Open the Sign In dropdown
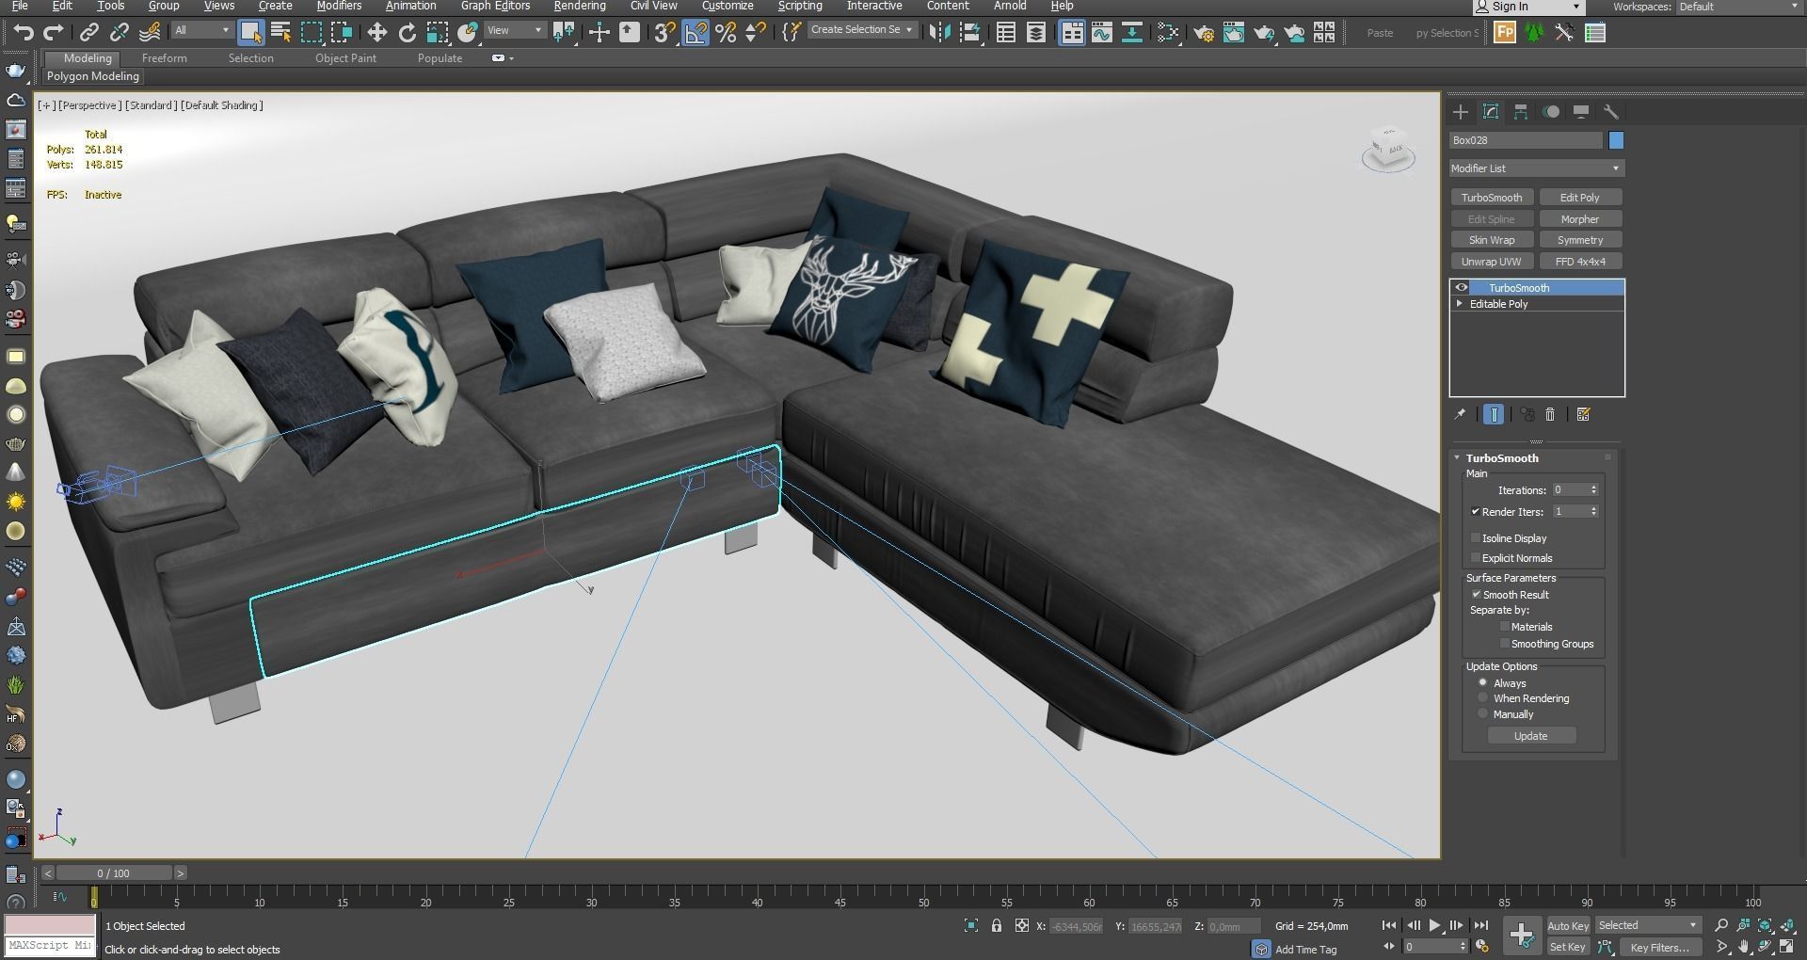The height and width of the screenshot is (960, 1807). (1528, 7)
